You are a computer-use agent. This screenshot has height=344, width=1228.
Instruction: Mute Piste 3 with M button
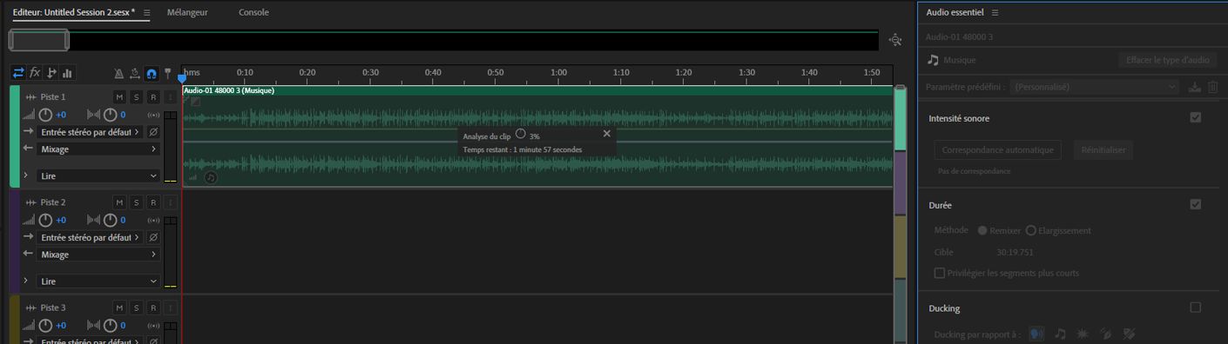119,308
